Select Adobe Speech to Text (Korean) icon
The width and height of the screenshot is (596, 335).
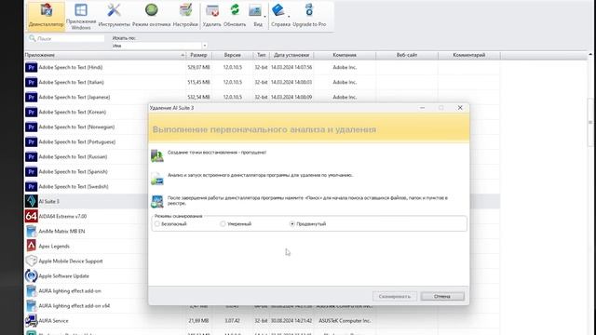31,112
